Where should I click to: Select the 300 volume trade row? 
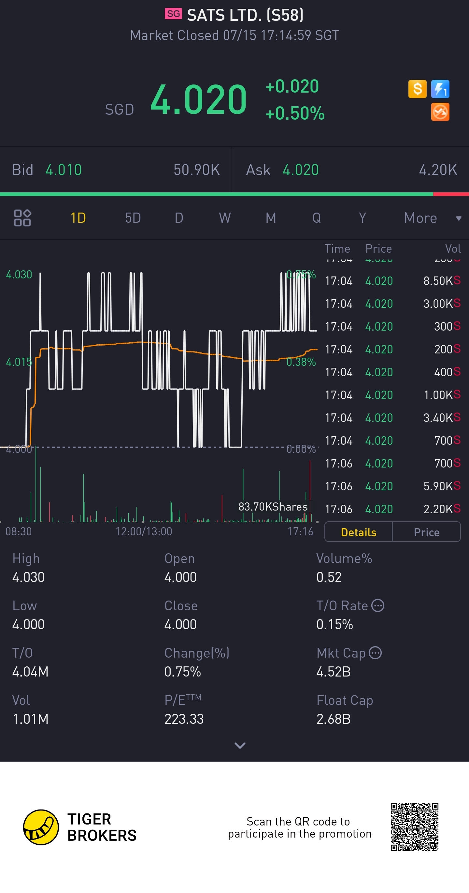392,327
